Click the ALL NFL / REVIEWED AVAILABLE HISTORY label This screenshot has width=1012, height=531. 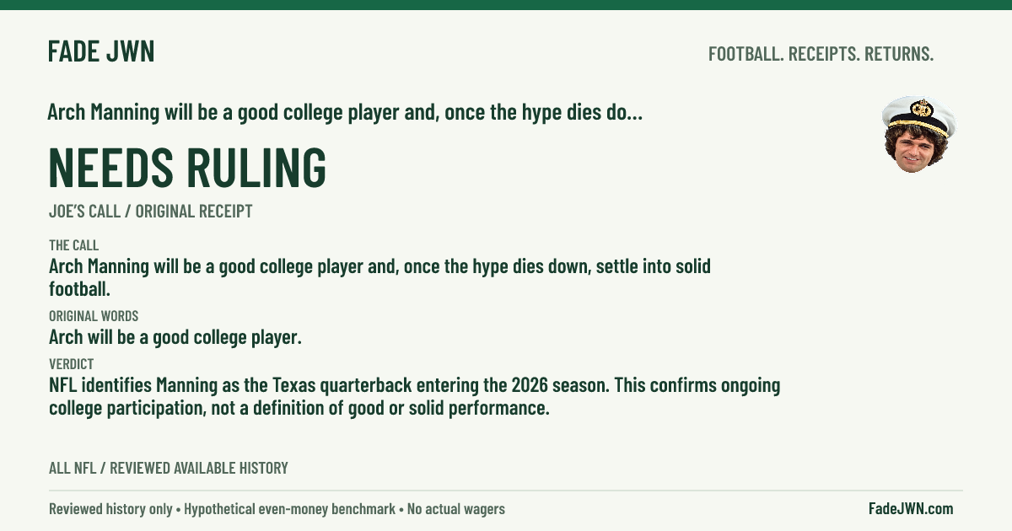168,468
